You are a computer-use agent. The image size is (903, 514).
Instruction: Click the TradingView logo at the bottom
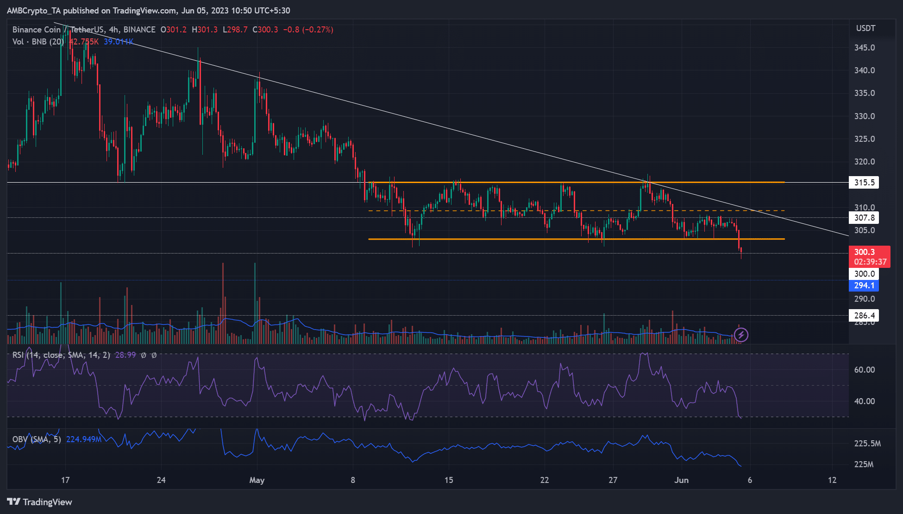coord(39,502)
